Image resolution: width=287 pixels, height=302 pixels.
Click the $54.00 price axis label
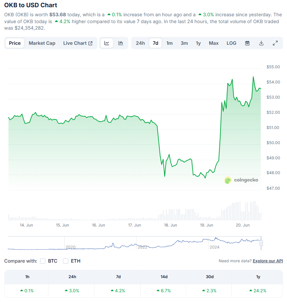[x=273, y=82]
